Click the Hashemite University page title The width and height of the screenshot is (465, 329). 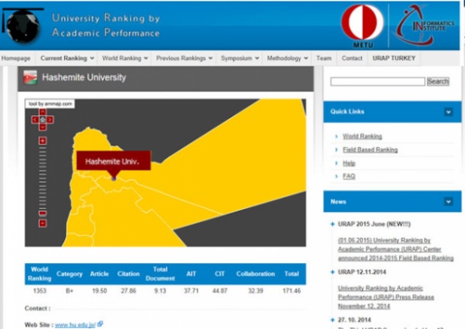pyautogui.click(x=84, y=78)
